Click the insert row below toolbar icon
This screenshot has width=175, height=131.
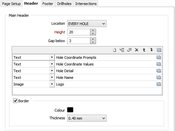(129, 50)
